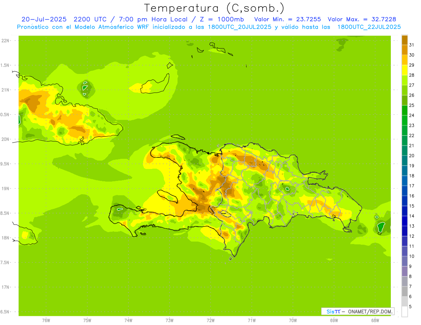
Task: Click the '75W' longitude label
Action: pyautogui.click(x=87, y=320)
